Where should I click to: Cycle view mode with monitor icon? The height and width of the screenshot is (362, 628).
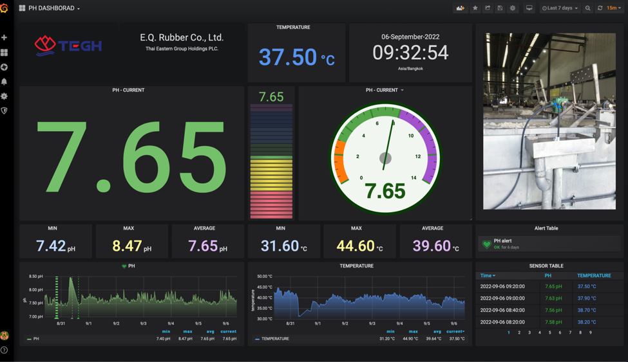(529, 8)
